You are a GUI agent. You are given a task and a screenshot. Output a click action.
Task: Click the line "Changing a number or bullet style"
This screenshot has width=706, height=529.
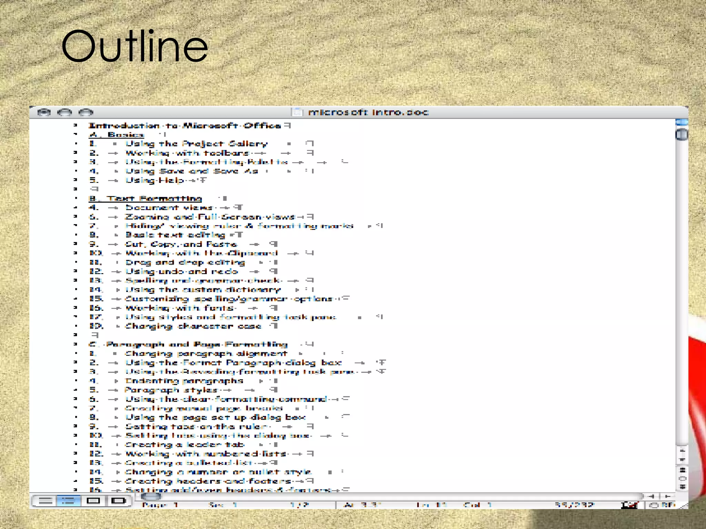218,472
